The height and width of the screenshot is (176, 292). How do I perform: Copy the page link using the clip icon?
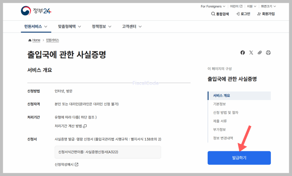point(259,52)
